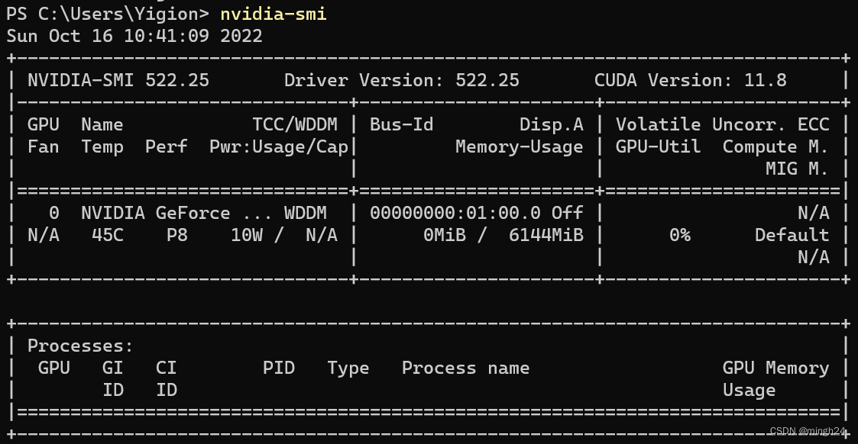Click the GPU-Util header text
The width and height of the screenshot is (858, 444).
(659, 147)
